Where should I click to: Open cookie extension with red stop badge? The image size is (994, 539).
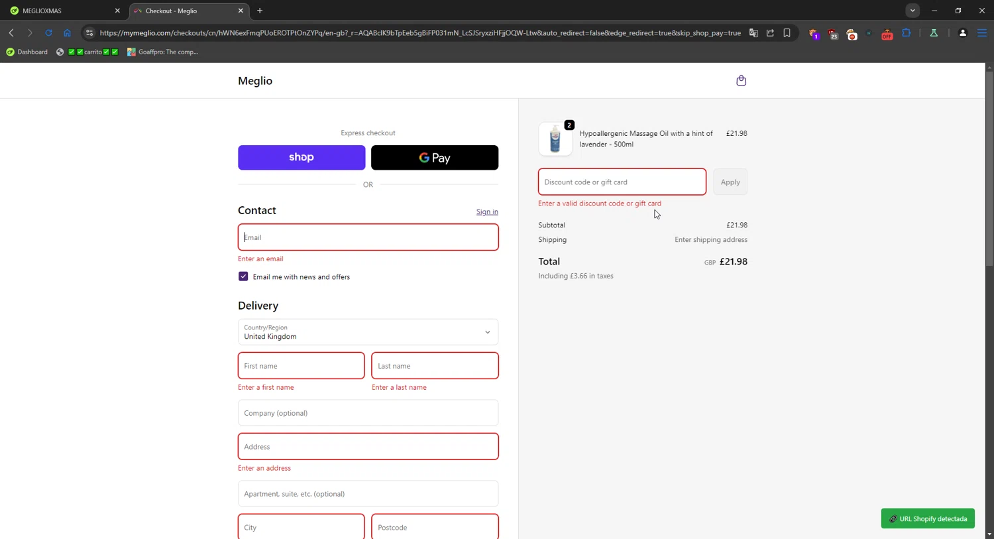point(852,34)
